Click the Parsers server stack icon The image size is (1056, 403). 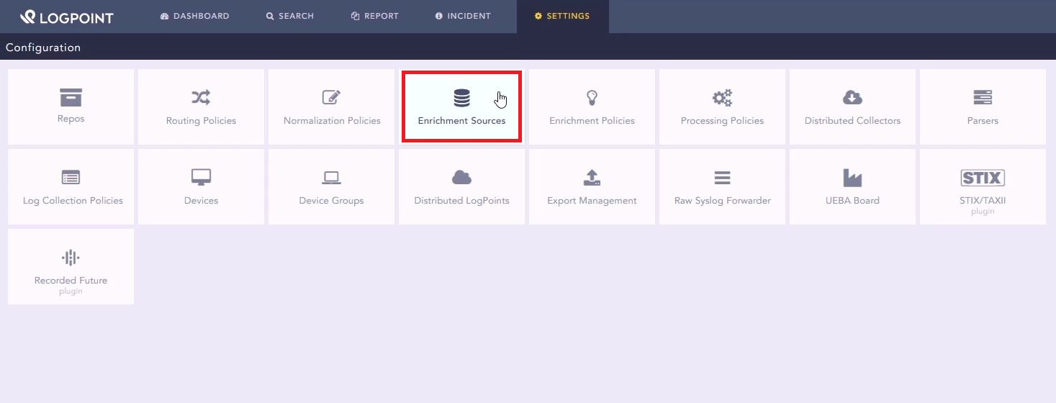point(983,97)
